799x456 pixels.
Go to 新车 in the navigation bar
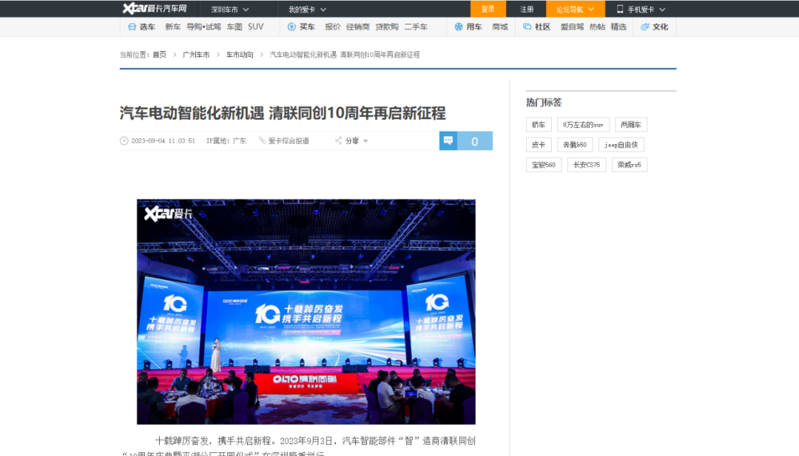172,27
